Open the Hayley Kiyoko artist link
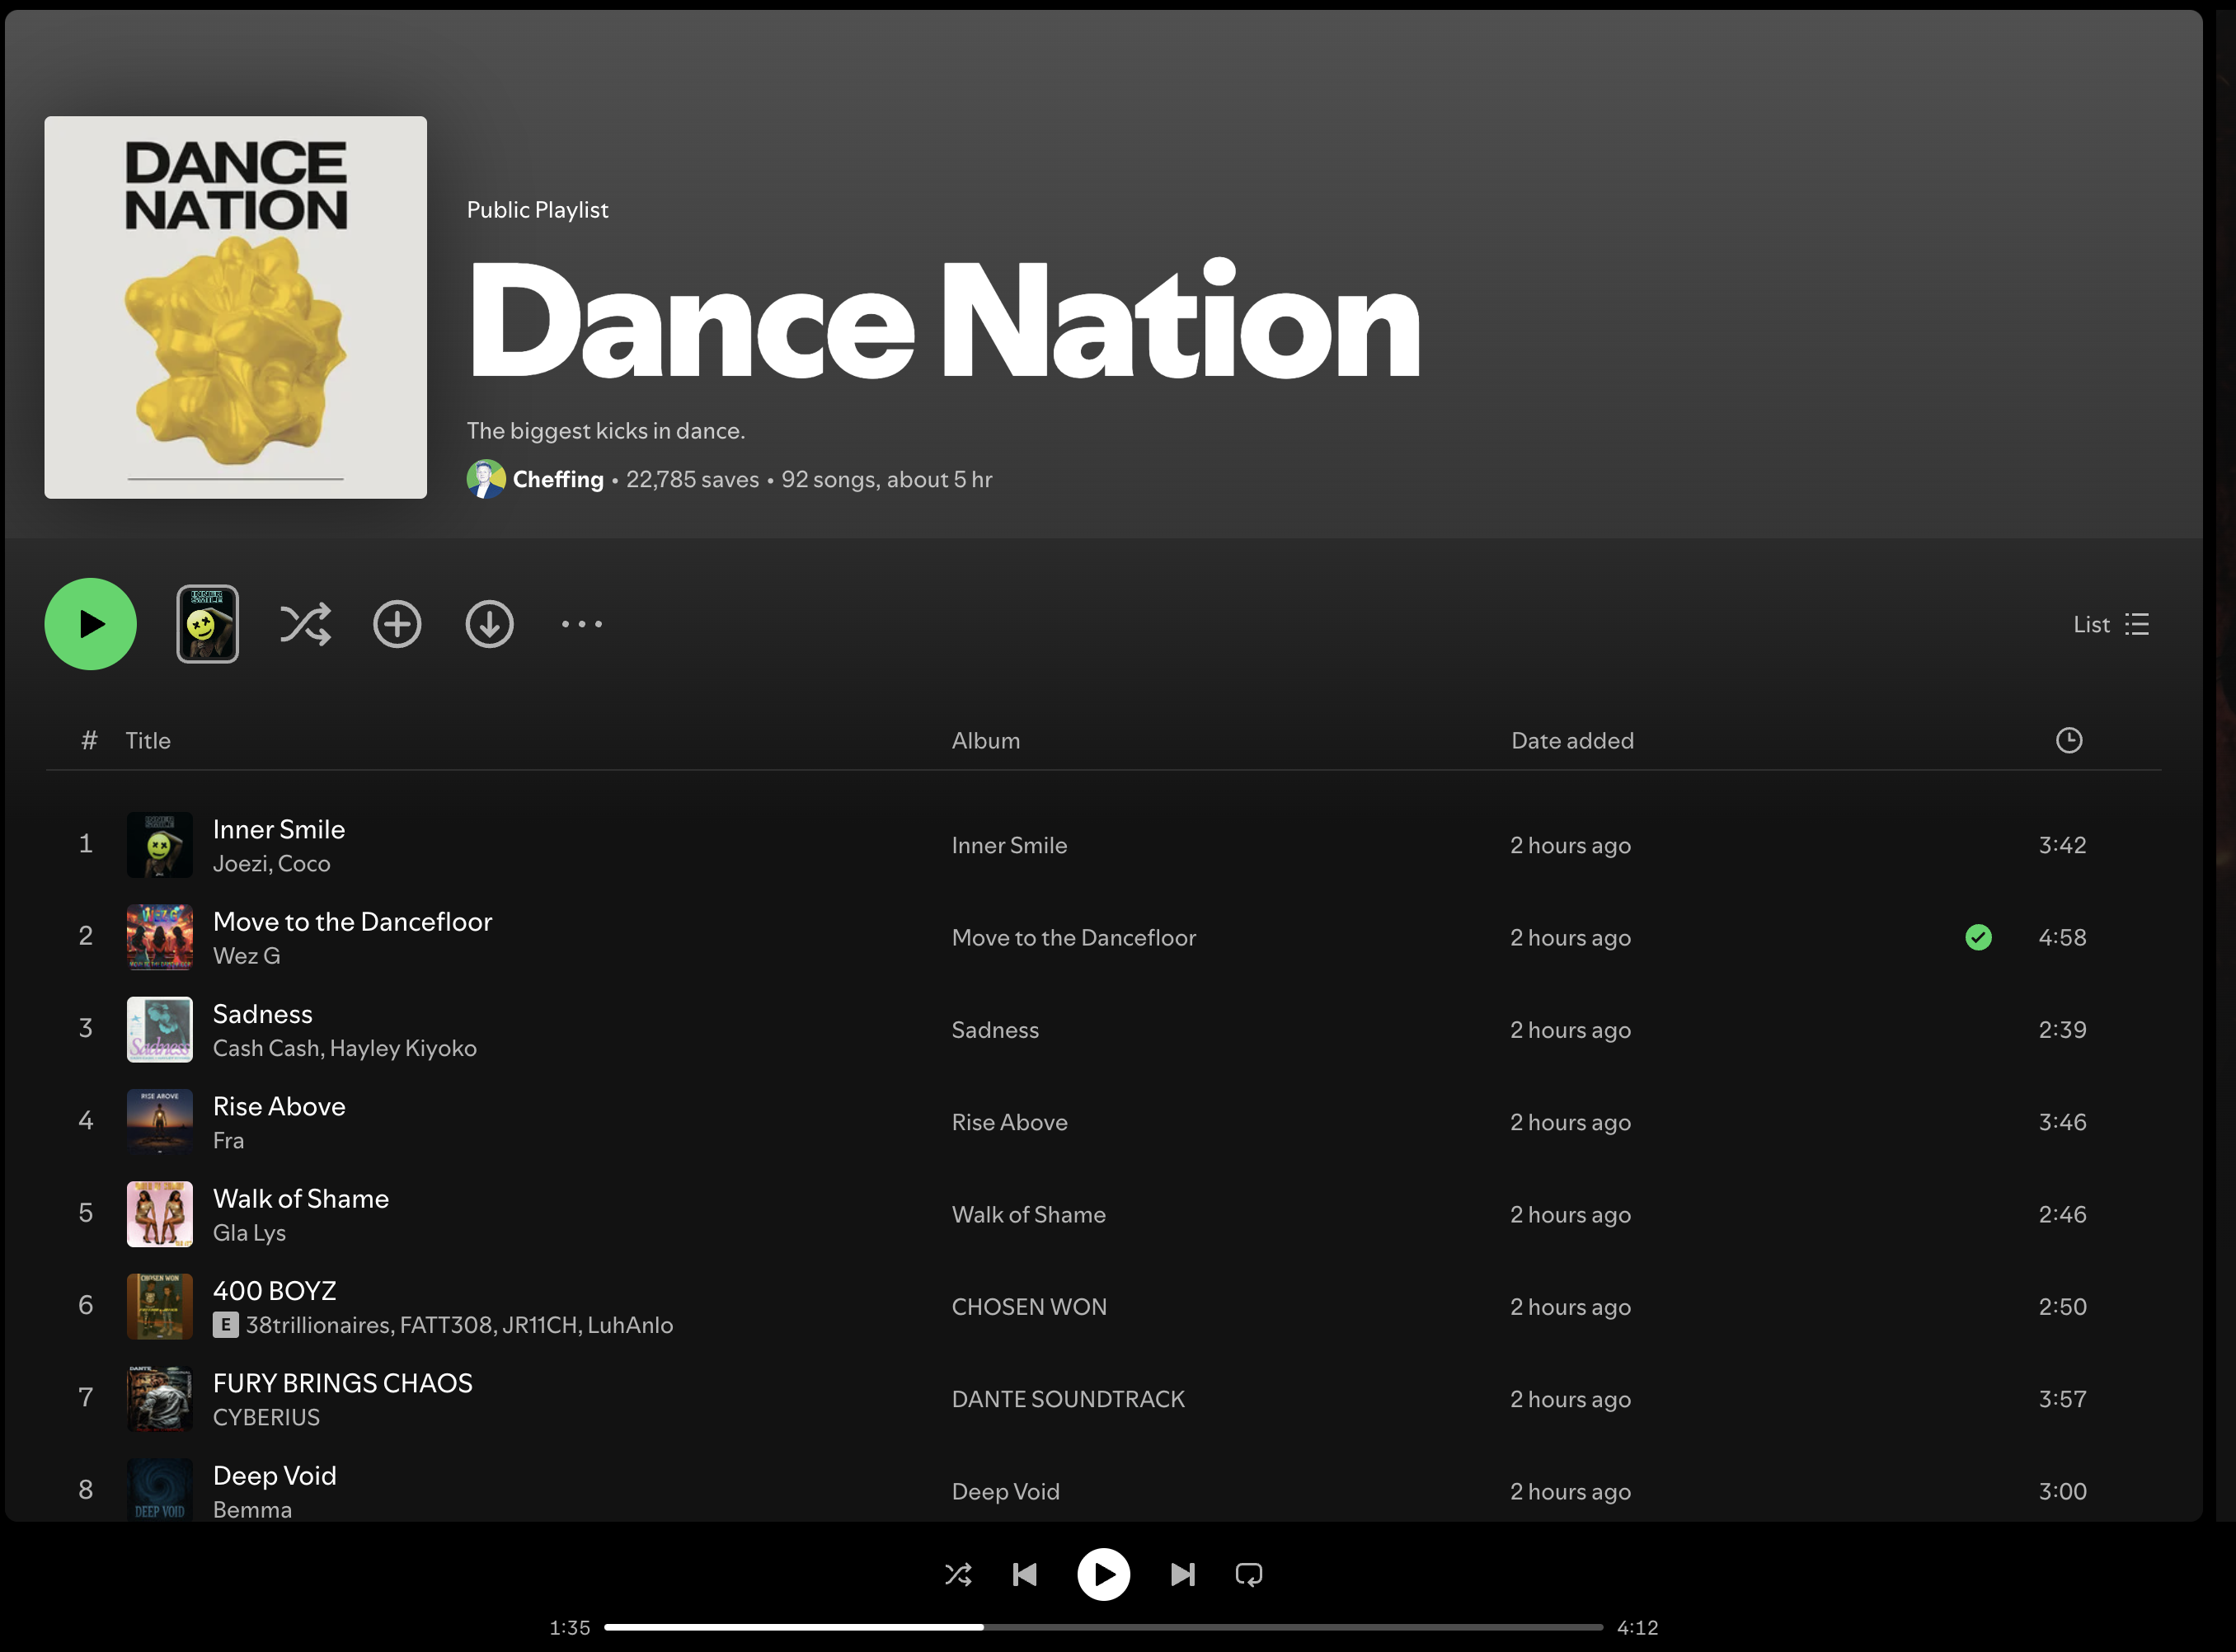The width and height of the screenshot is (2236, 1652). (x=403, y=1048)
